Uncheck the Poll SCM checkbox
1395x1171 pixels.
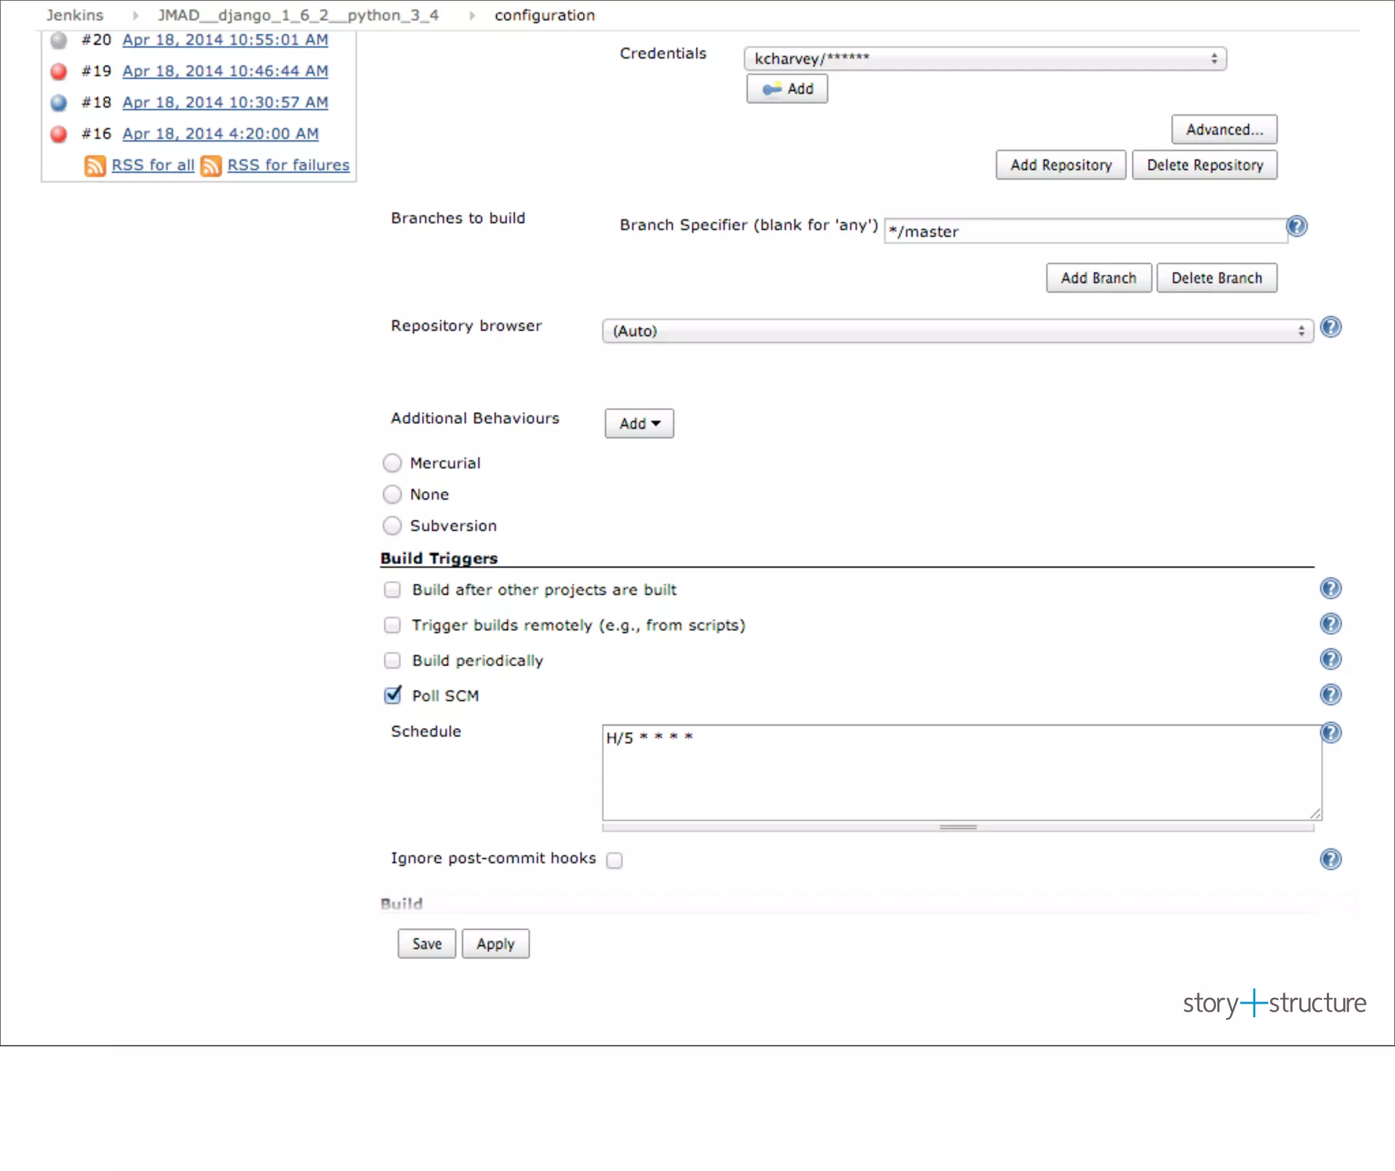(393, 694)
